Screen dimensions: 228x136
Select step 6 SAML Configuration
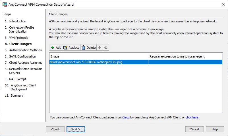click(x=20, y=56)
